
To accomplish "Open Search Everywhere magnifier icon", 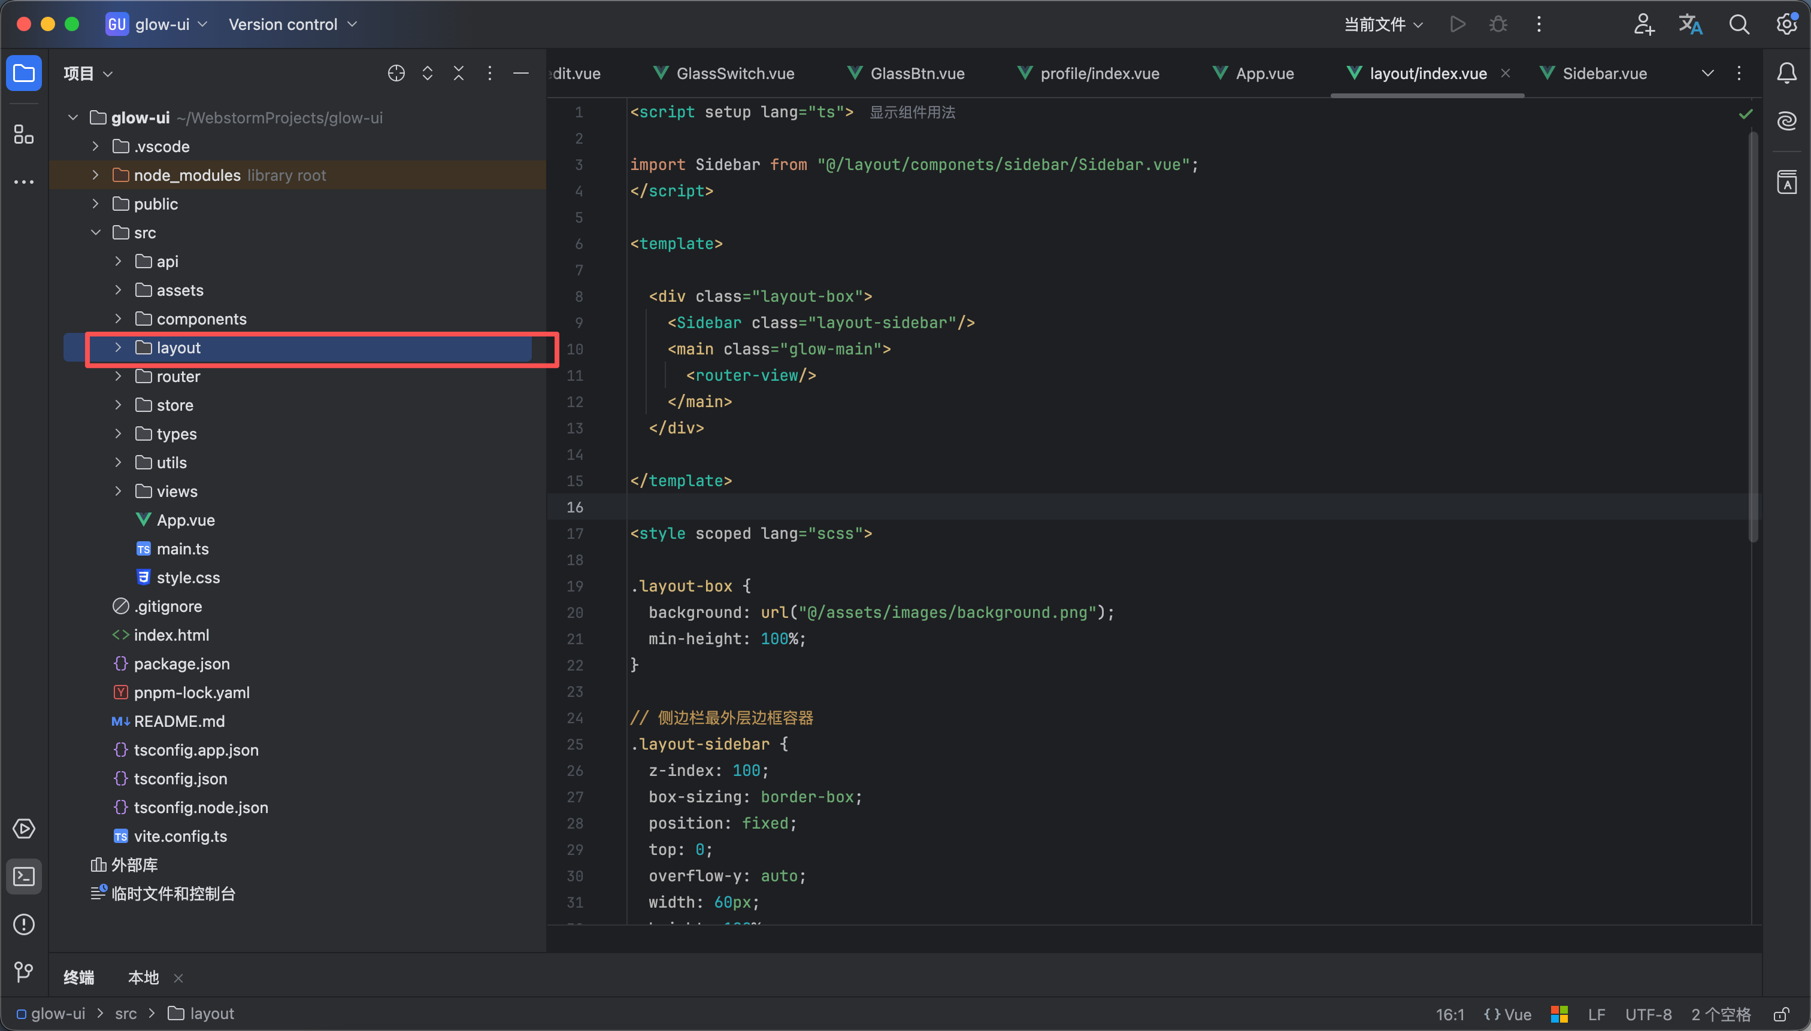I will click(x=1738, y=25).
